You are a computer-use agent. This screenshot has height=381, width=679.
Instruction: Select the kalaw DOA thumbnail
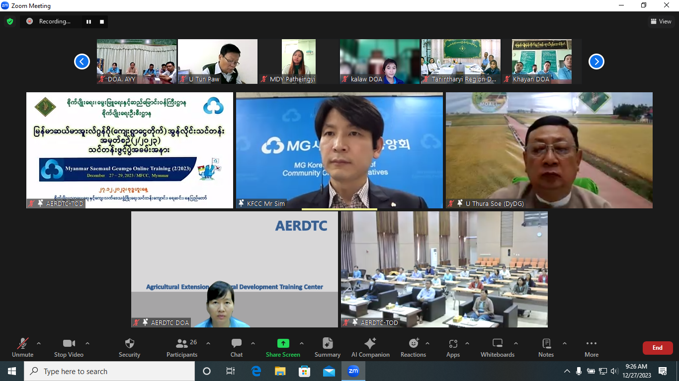point(380,62)
